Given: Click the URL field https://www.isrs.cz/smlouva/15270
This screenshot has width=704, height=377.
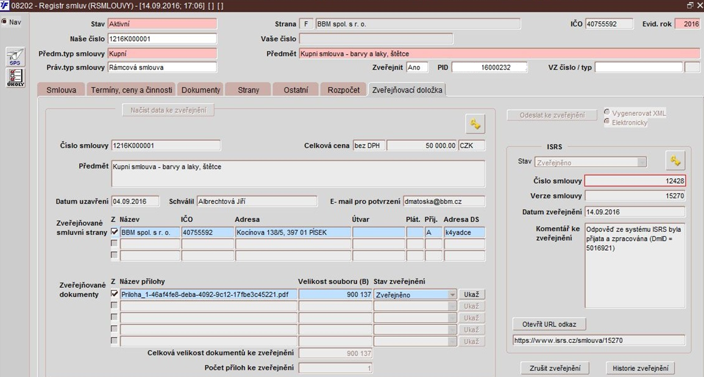Looking at the screenshot, I should pyautogui.click(x=599, y=340).
